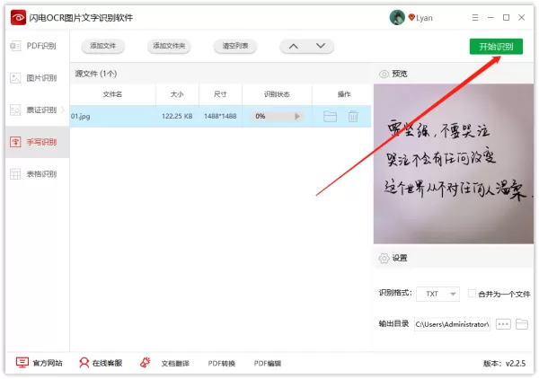Click the 大小 column header

point(177,94)
